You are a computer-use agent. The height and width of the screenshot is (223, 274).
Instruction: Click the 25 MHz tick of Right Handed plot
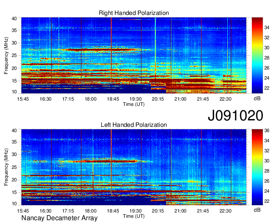click(14, 55)
